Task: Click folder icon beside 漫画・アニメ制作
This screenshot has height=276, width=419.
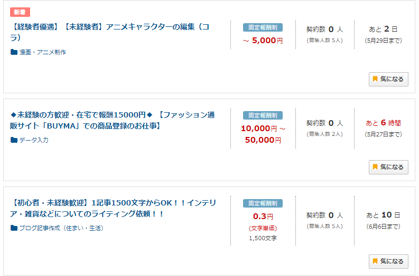Action: (14, 52)
